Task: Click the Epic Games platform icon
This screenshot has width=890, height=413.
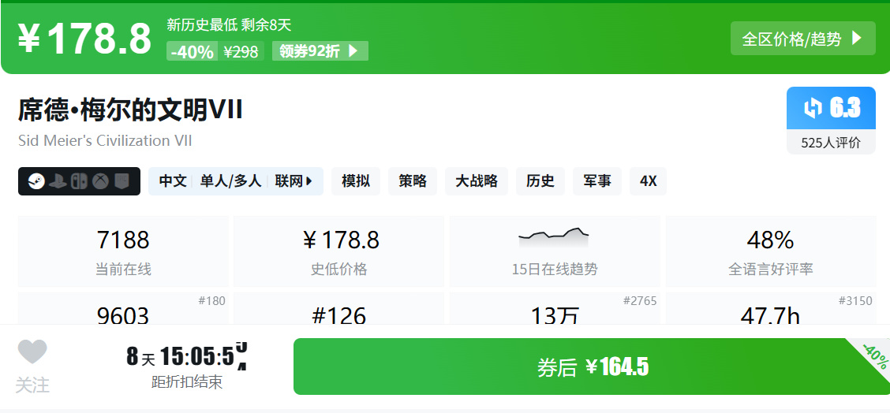Action: pyautogui.click(x=121, y=181)
